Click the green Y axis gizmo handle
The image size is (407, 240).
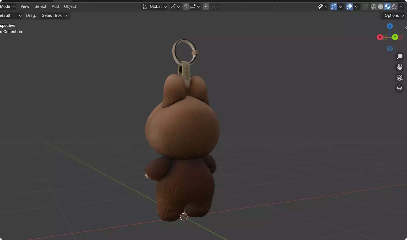395,37
